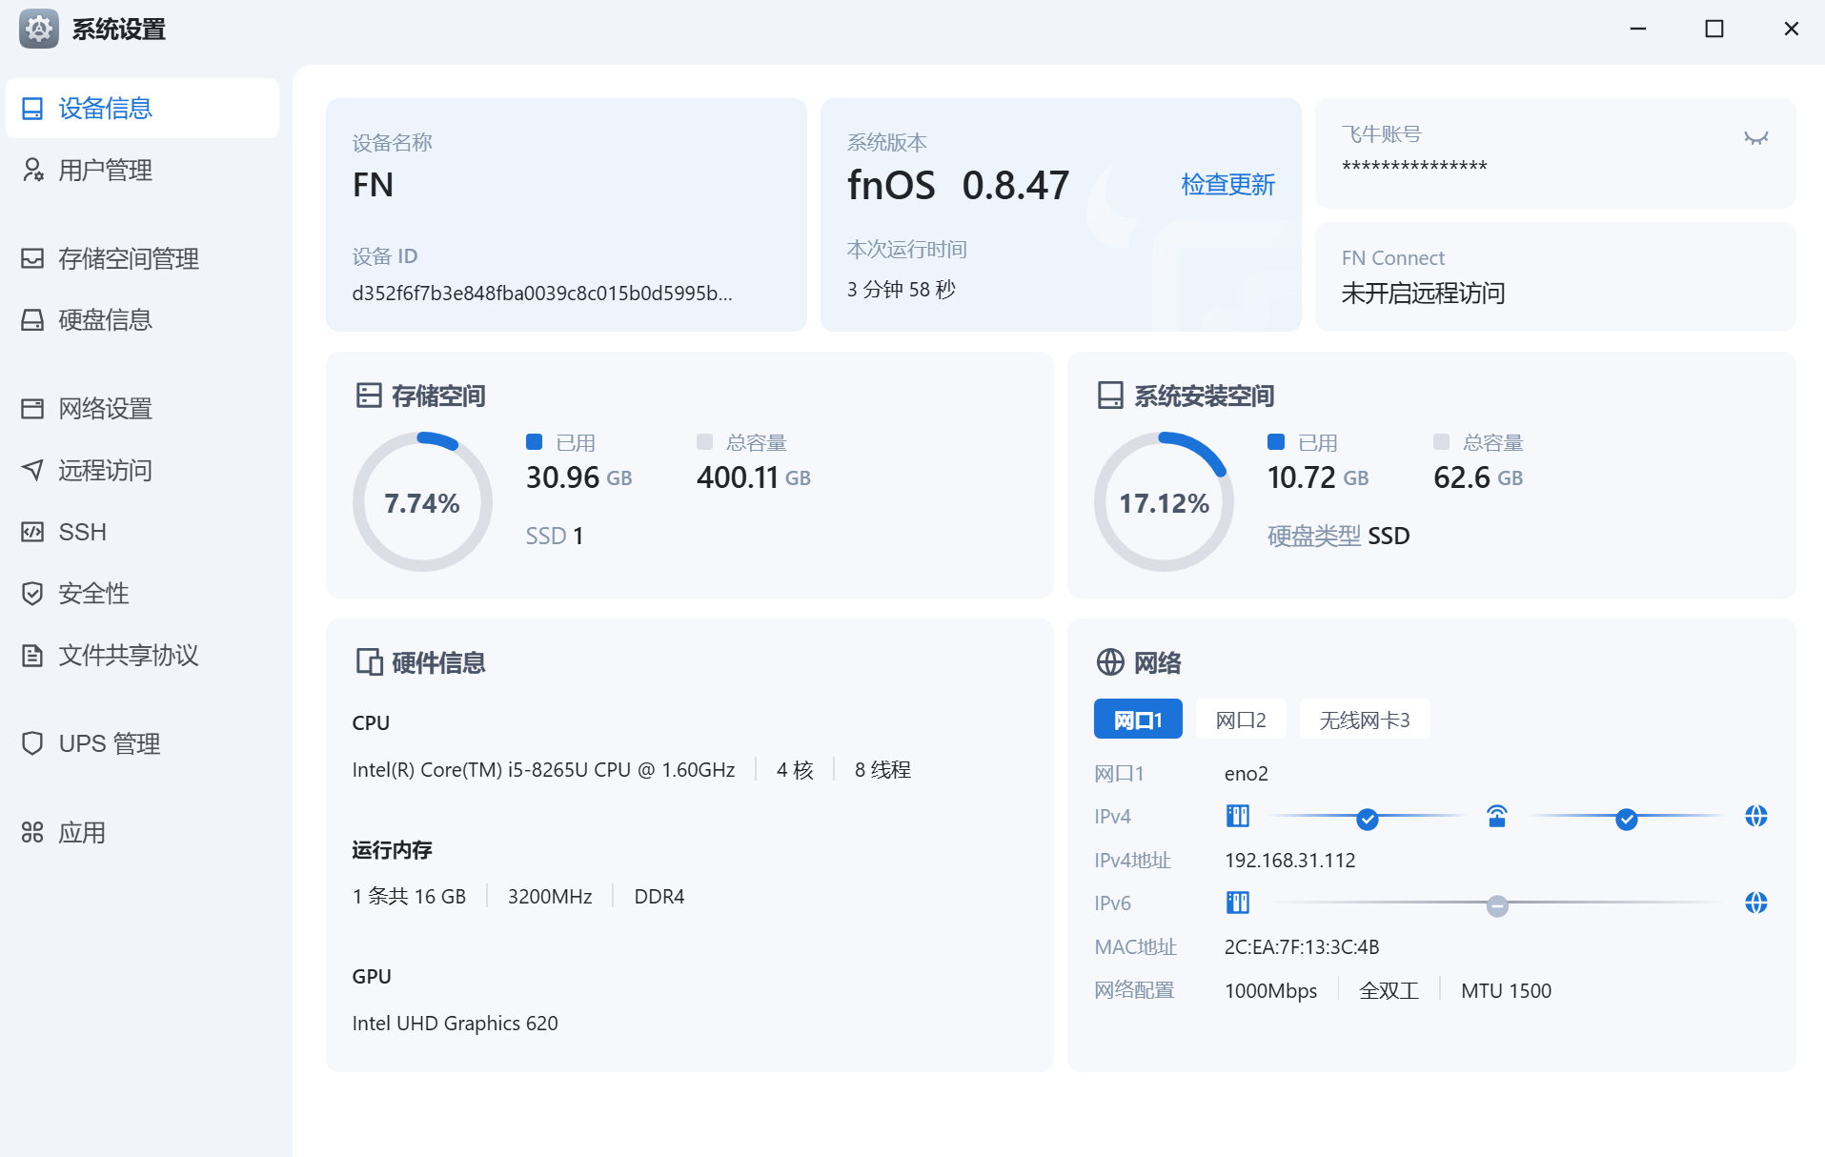Open UPS 管理 page
This screenshot has width=1825, height=1157.
tap(142, 744)
